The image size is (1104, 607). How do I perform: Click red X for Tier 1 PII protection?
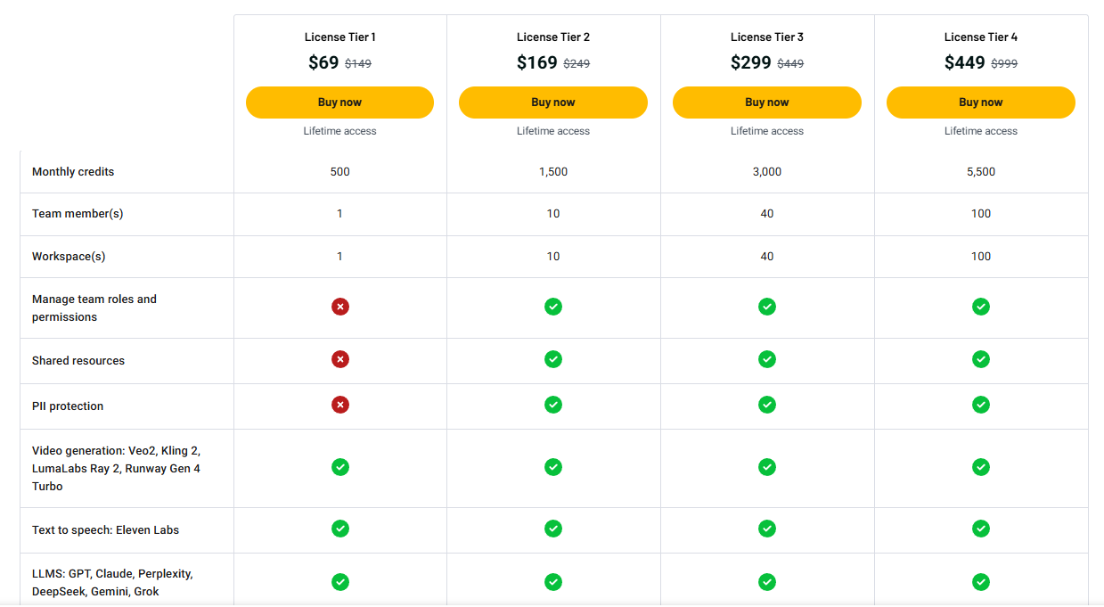[x=340, y=405]
